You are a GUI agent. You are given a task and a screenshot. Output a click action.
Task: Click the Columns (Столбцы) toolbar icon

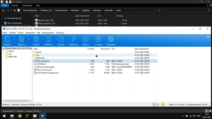pyautogui.click(x=98, y=41)
